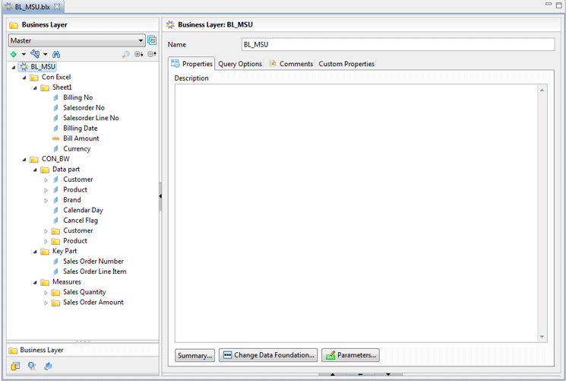Screen dimensions: 566x381
Task: Expand the Sales Order Amount folder
Action: [x=46, y=303]
